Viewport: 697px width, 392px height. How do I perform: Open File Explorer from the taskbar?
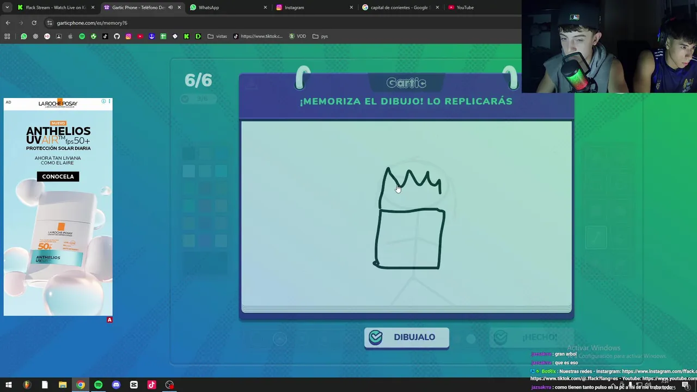[x=63, y=385]
